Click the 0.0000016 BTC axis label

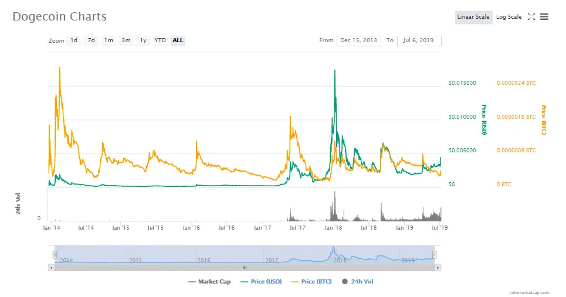(x=516, y=117)
